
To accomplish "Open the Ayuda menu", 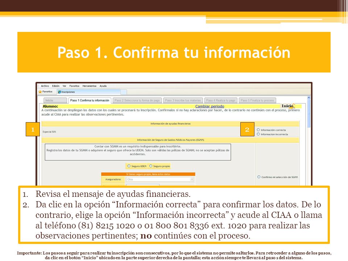I will (x=103, y=86).
